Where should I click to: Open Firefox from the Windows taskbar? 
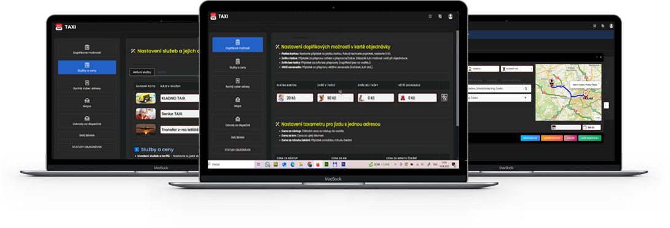point(318,164)
